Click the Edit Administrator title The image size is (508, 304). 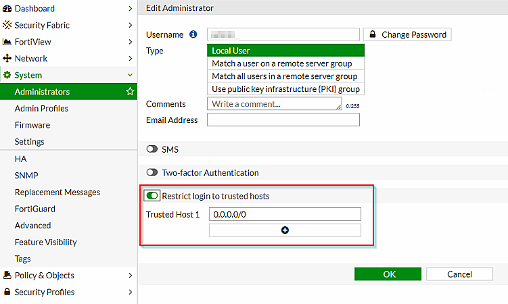tap(179, 8)
